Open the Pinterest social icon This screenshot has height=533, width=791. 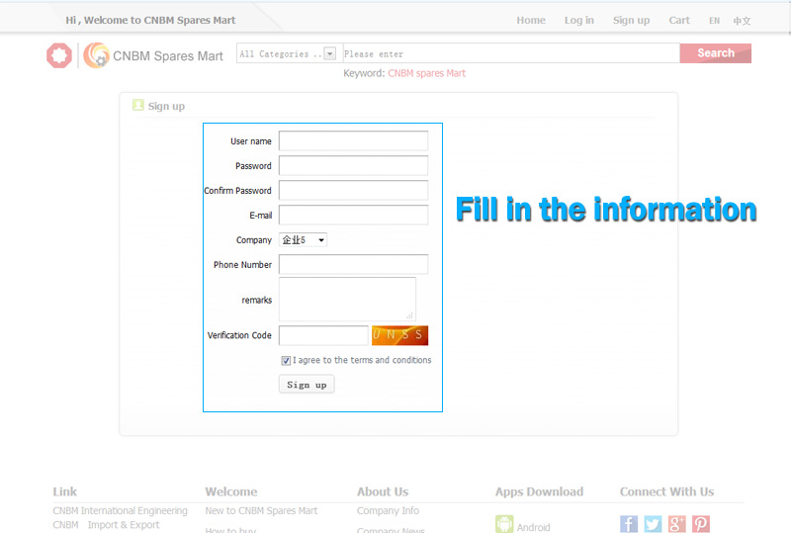coord(701,524)
